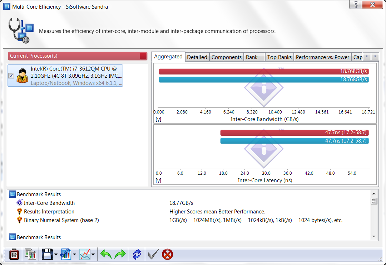Image resolution: width=386 pixels, height=265 pixels.
Task: Click the Higher Scores mean Better Performance text
Action: tap(217, 212)
